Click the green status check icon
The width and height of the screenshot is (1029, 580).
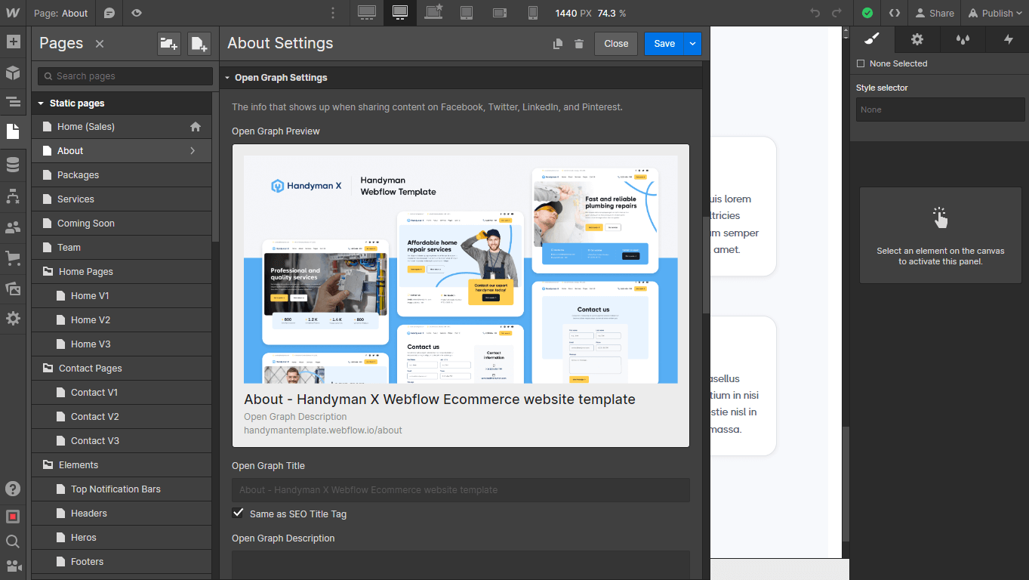pyautogui.click(x=867, y=13)
